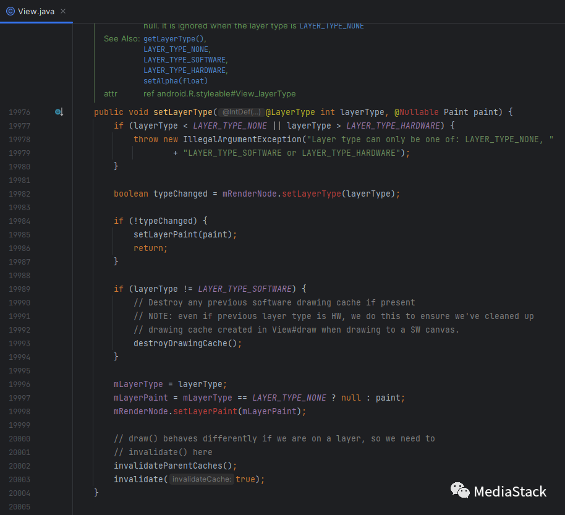Click the invalidateParentCaches() call
Viewport: 565px width, 515px height.
pyautogui.click(x=173, y=466)
